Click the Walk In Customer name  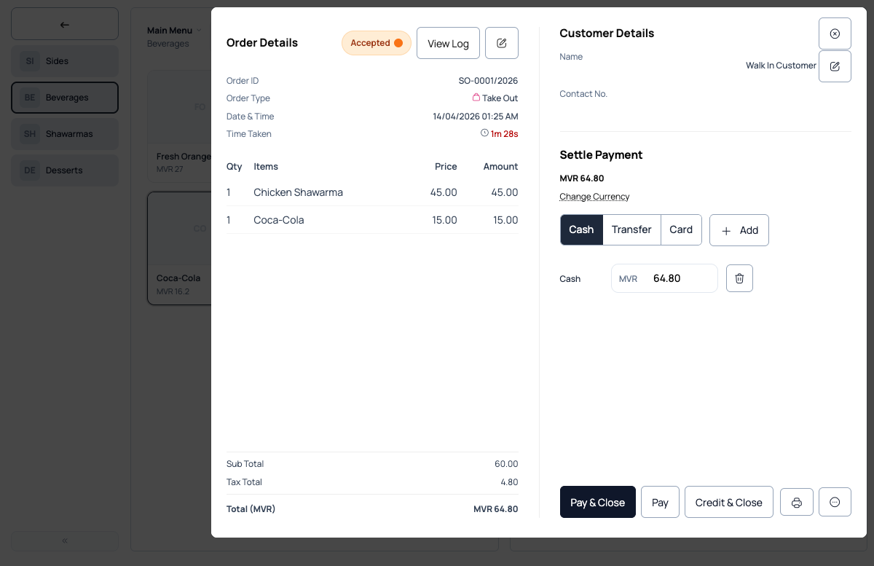pyautogui.click(x=781, y=66)
